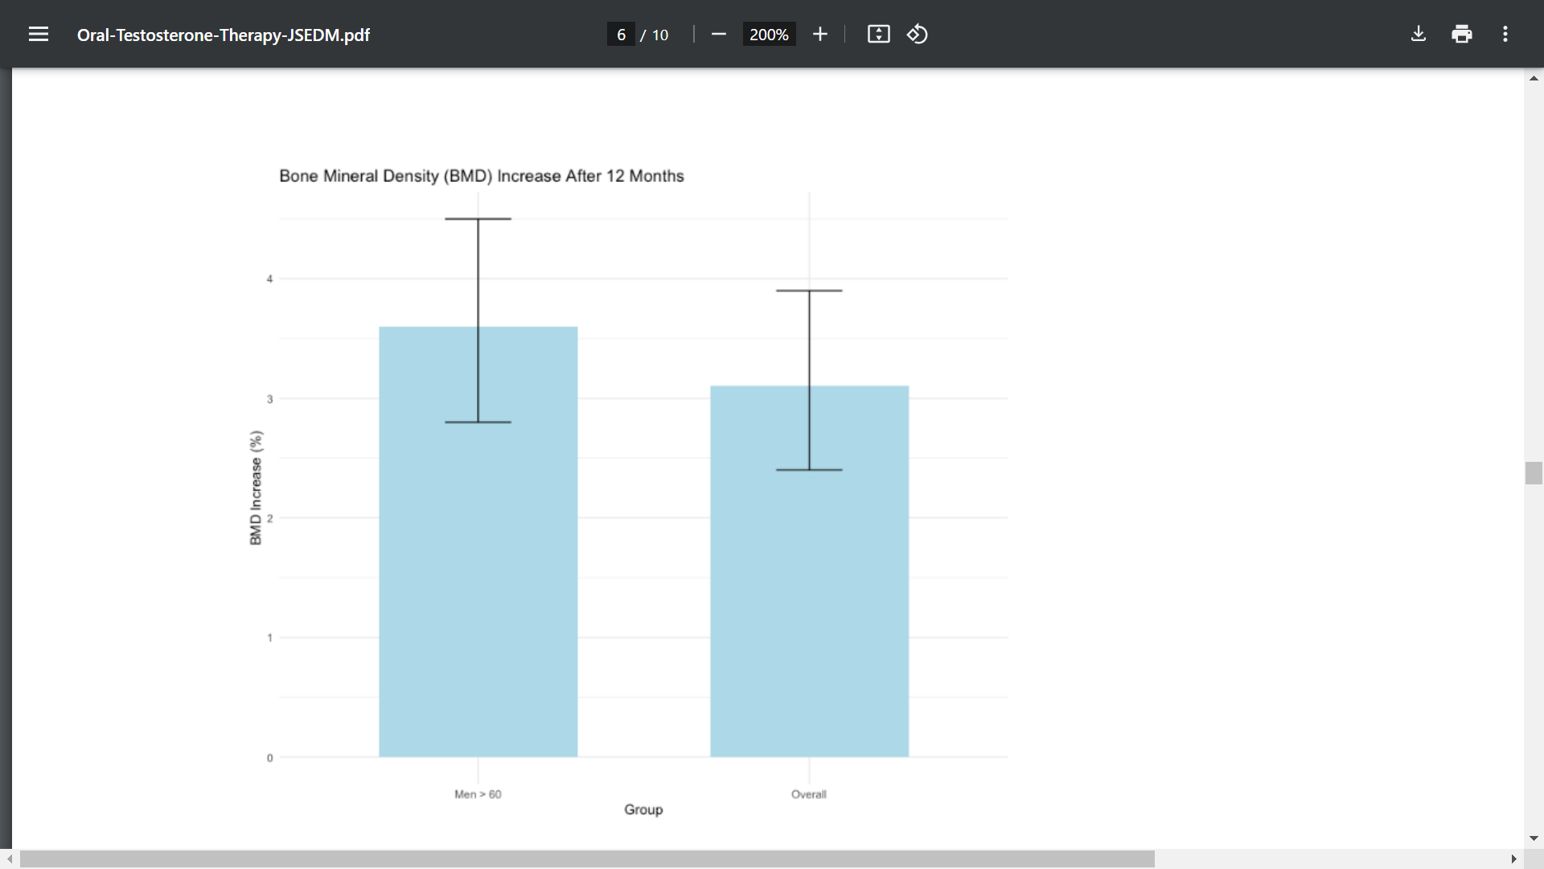This screenshot has height=869, width=1544.
Task: Open the sidebar menu hamburger icon
Action: coord(39,34)
